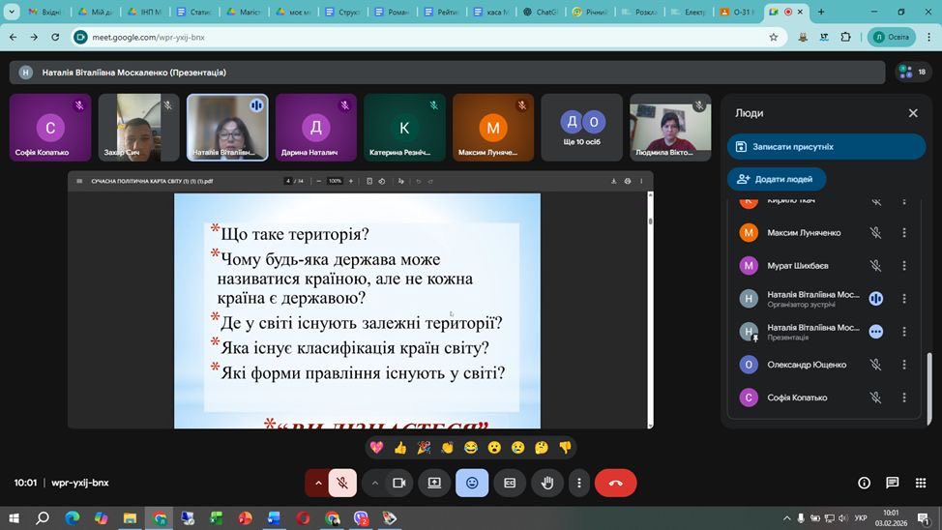Click the PDF download icon in presentation
The image size is (942, 530).
613,181
